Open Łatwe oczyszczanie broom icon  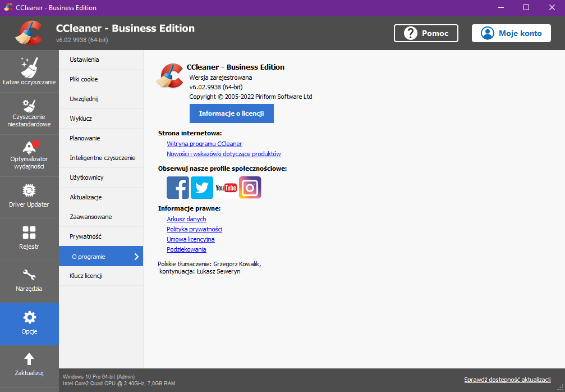point(29,68)
